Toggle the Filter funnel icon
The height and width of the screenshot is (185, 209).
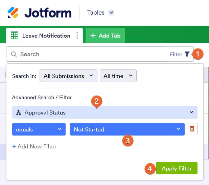[x=187, y=54]
